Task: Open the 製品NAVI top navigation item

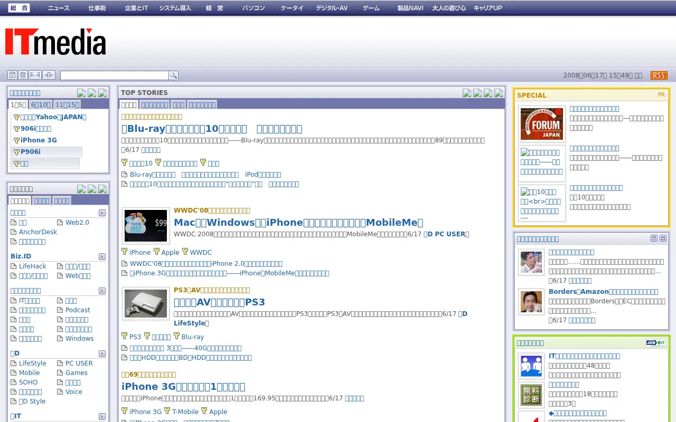Action: tap(410, 8)
